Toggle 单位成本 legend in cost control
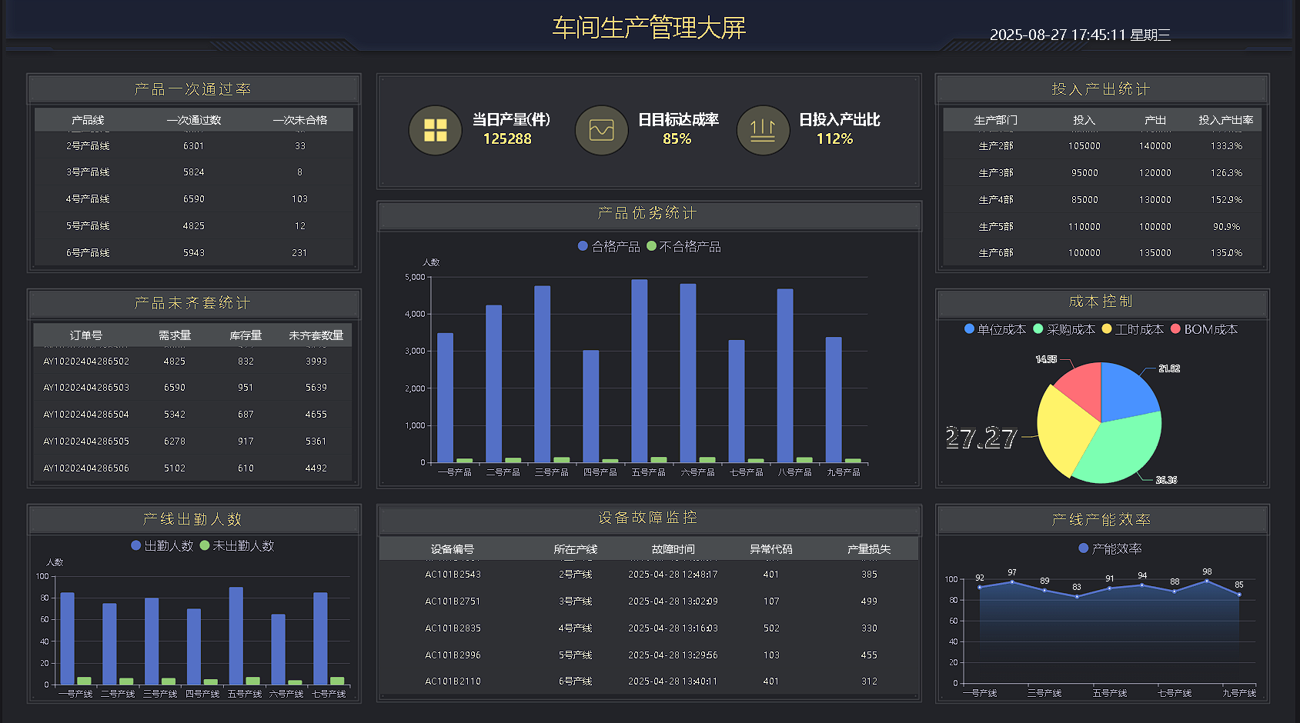The image size is (1300, 723). tap(994, 329)
